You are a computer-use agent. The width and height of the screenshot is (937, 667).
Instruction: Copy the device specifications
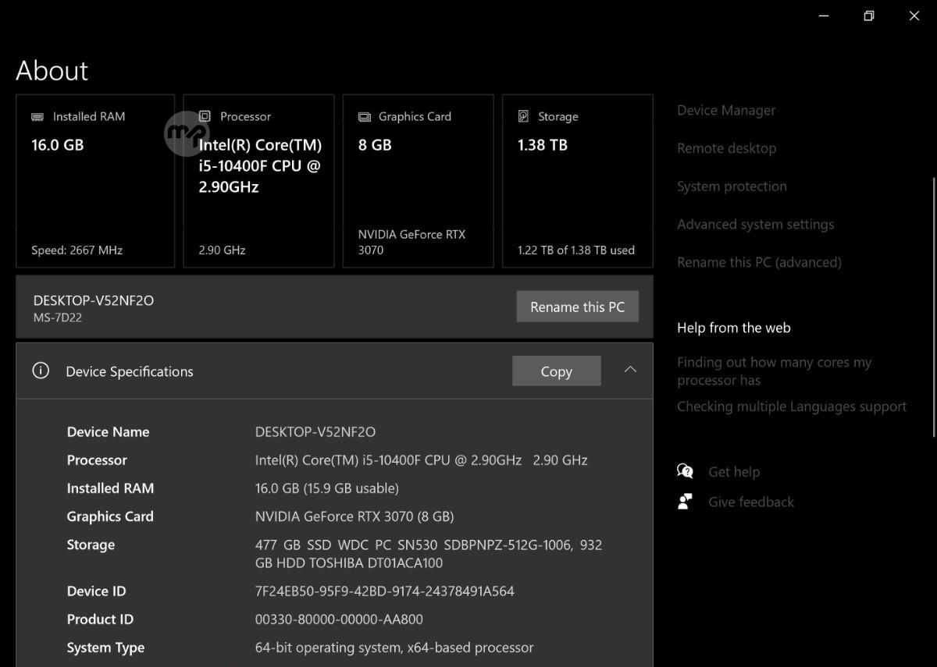pos(556,371)
